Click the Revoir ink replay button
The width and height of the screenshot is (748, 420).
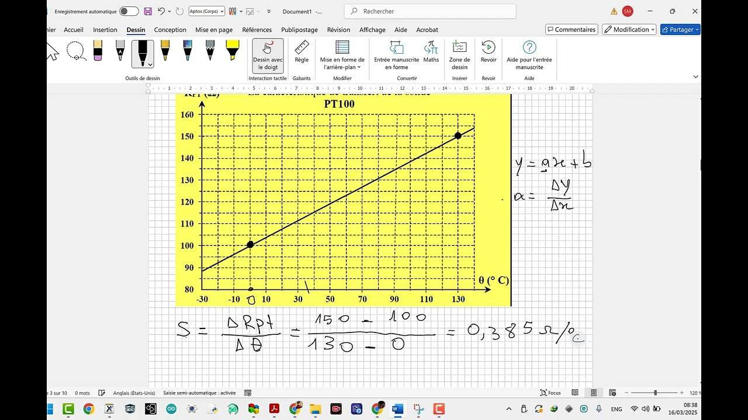[489, 52]
